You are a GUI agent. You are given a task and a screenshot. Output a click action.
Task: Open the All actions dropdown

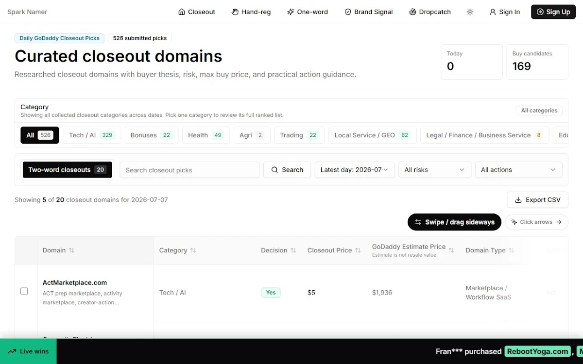[519, 170]
